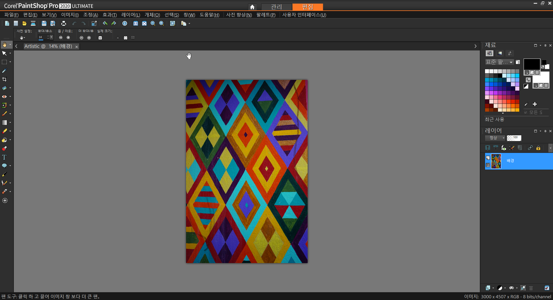Image resolution: width=553 pixels, height=300 pixels.
Task: Open the 정상 blend mode dropdown
Action: coord(495,138)
